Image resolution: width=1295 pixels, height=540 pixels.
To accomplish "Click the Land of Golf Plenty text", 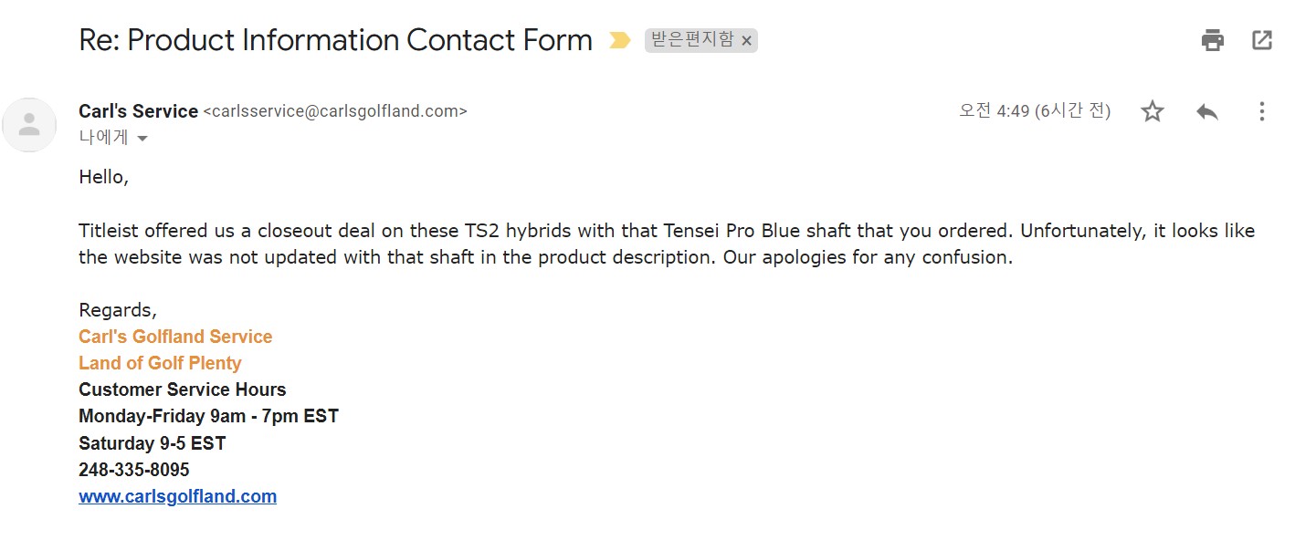I will 160,363.
